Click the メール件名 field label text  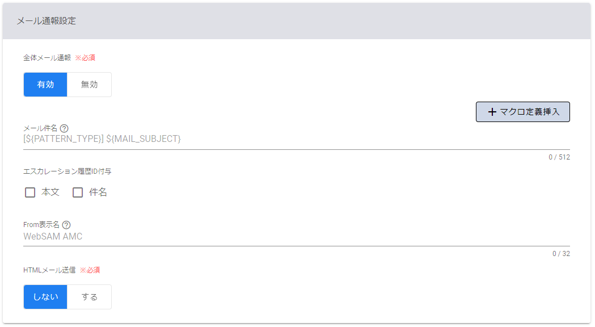40,128
